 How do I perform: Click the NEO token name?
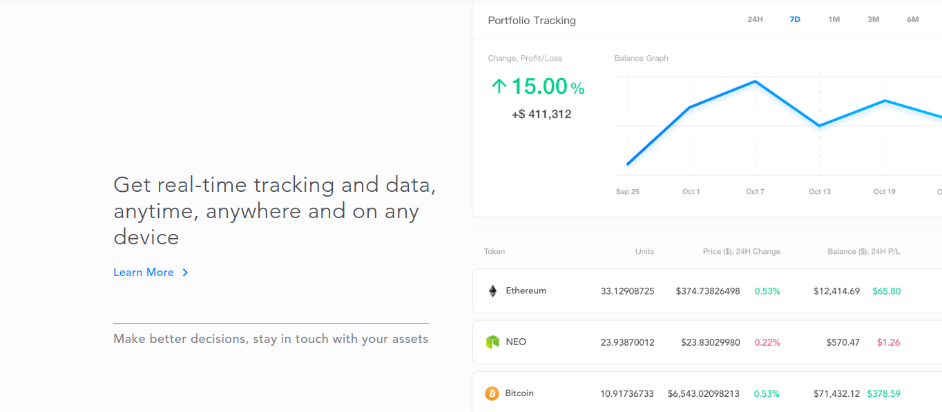tap(516, 342)
